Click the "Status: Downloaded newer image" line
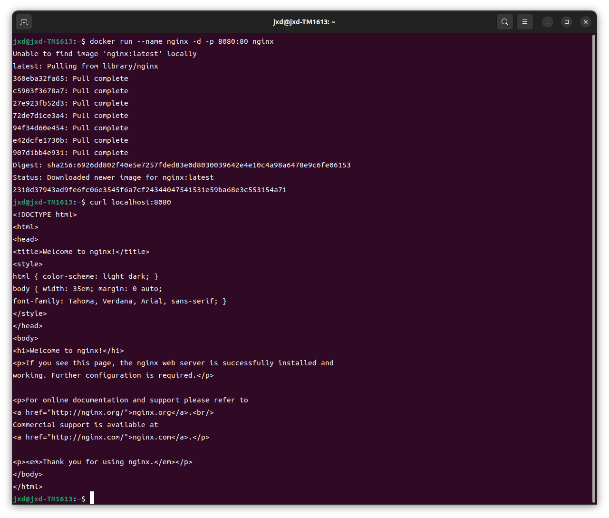The width and height of the screenshot is (609, 518). tap(113, 177)
